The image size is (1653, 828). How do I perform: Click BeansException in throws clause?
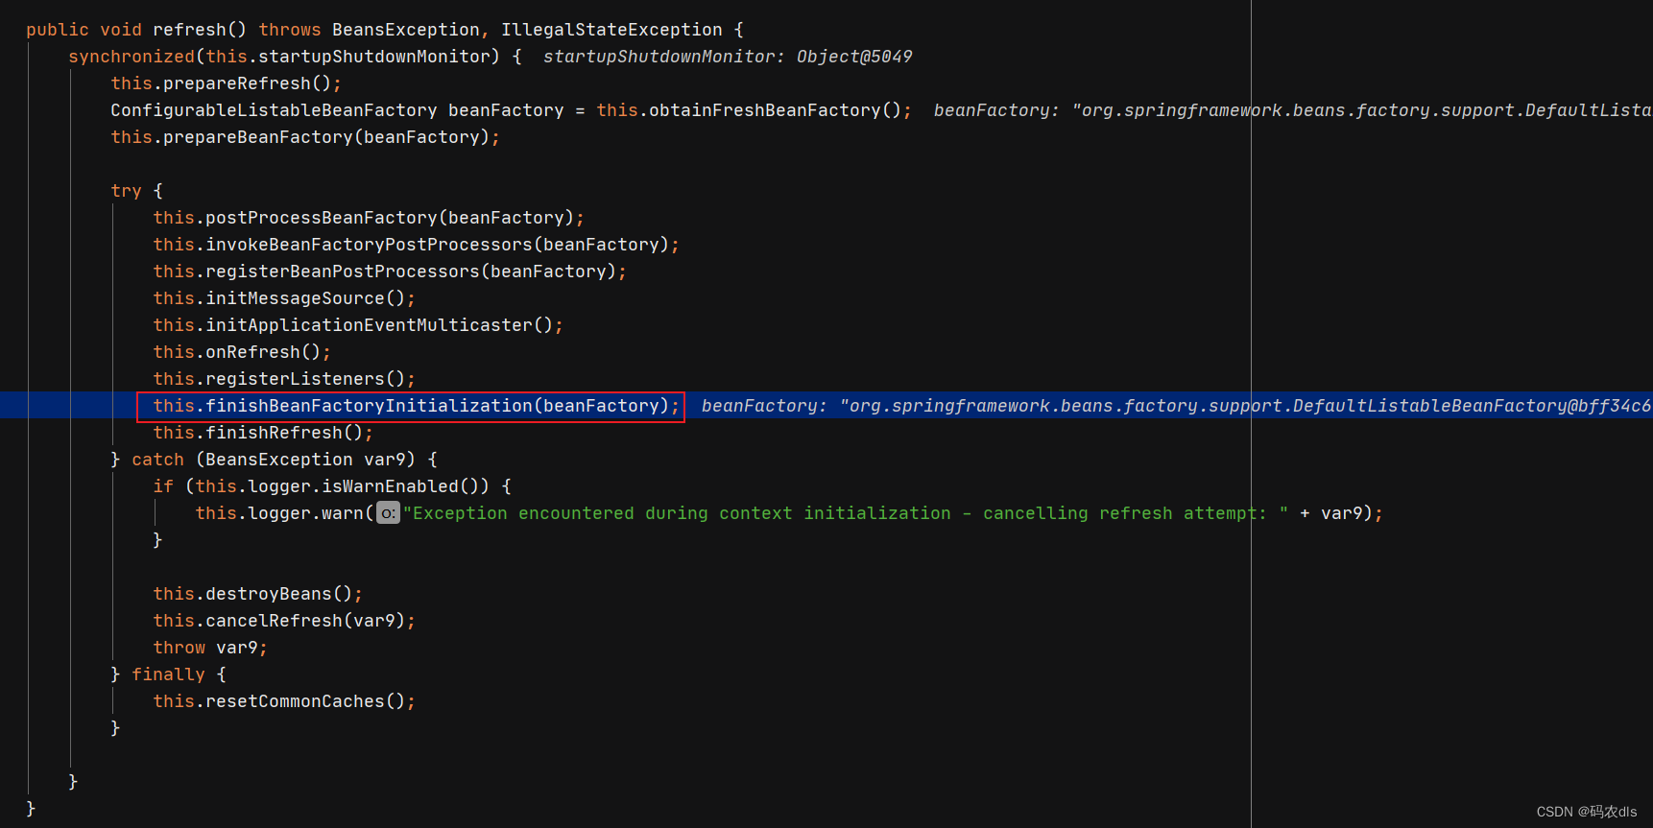406,30
